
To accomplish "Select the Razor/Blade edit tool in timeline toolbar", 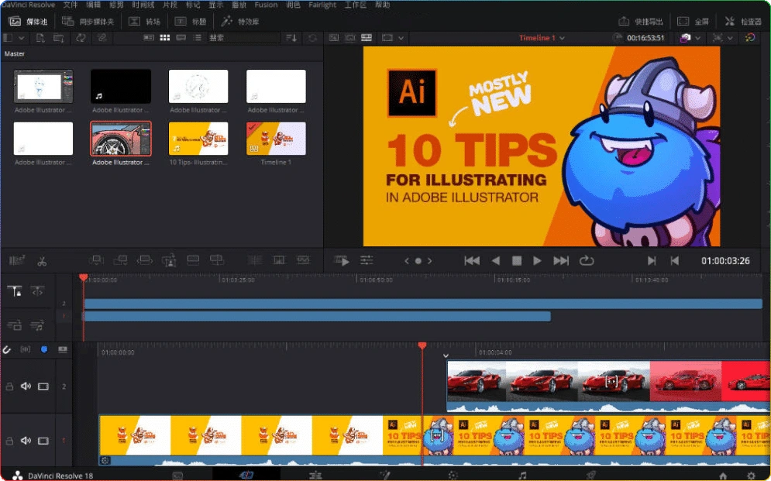I will click(41, 260).
